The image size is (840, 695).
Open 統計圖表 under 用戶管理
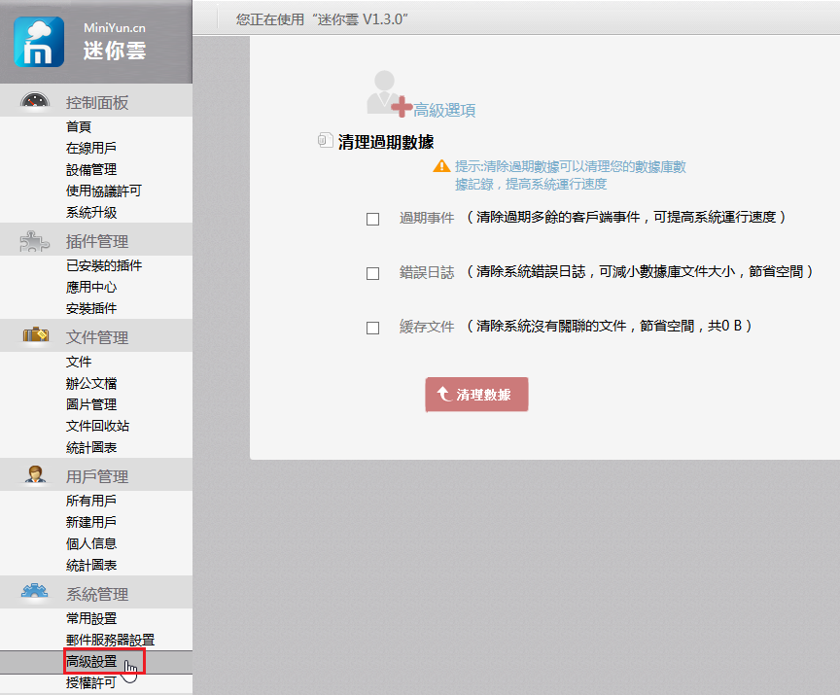click(x=91, y=565)
